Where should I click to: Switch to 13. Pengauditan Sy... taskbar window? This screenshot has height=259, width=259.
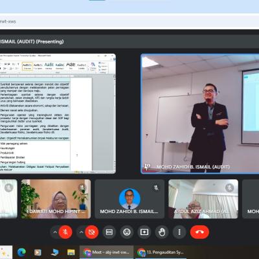(161, 252)
